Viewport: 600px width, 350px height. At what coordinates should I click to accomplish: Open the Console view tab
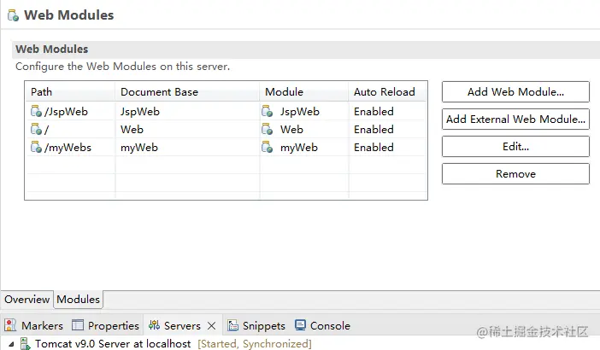pyautogui.click(x=322, y=325)
